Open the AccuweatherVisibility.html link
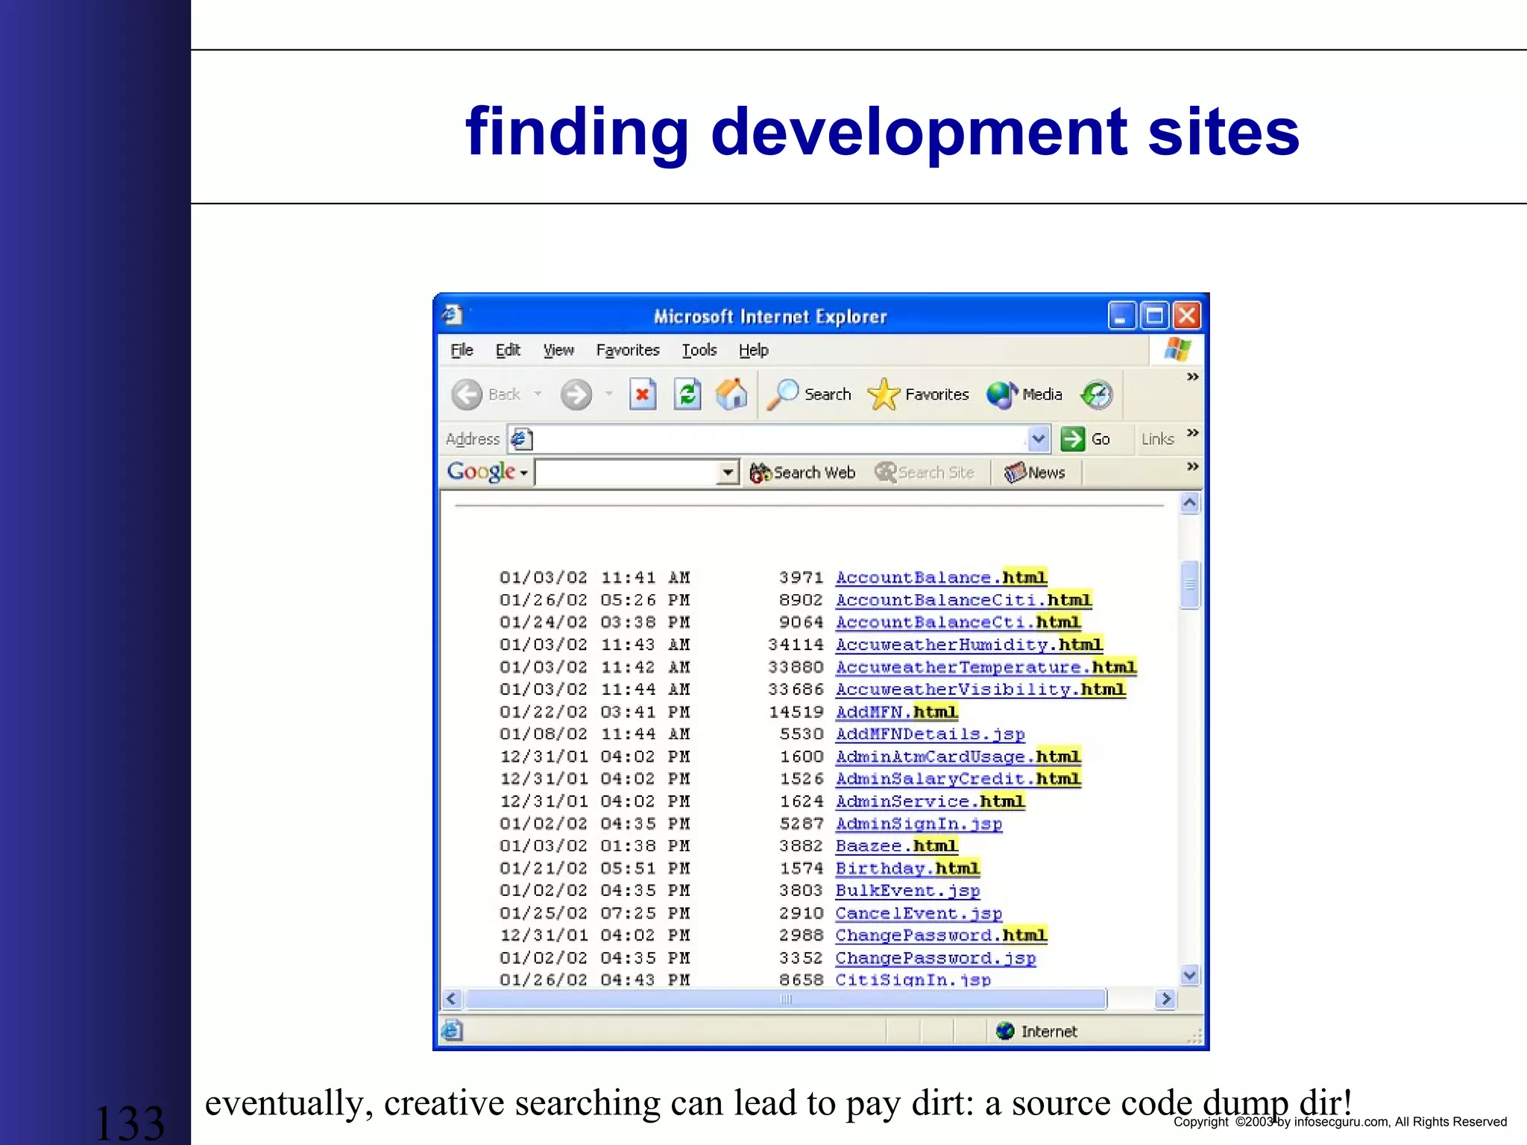The width and height of the screenshot is (1527, 1145). point(980,689)
